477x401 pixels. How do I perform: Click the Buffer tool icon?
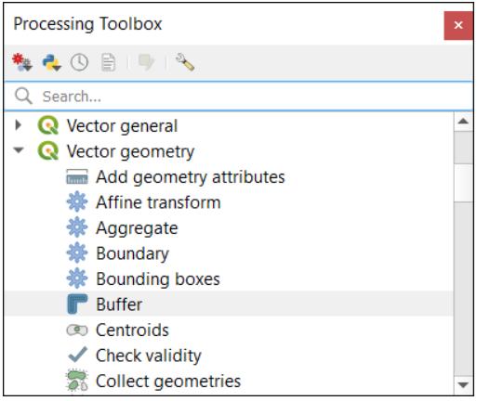pyautogui.click(x=77, y=304)
